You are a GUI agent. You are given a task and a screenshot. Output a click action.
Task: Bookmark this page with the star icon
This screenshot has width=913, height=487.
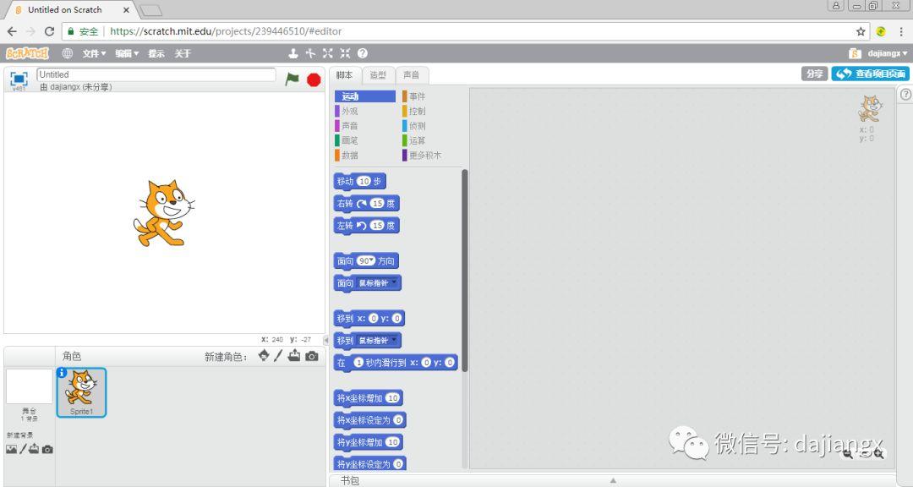pyautogui.click(x=861, y=31)
